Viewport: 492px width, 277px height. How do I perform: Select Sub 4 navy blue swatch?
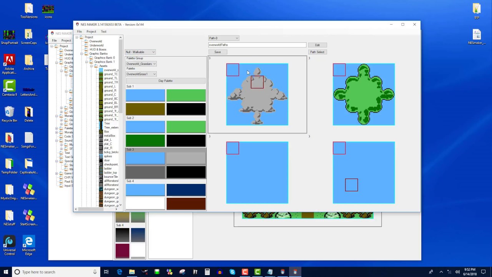[186, 190]
